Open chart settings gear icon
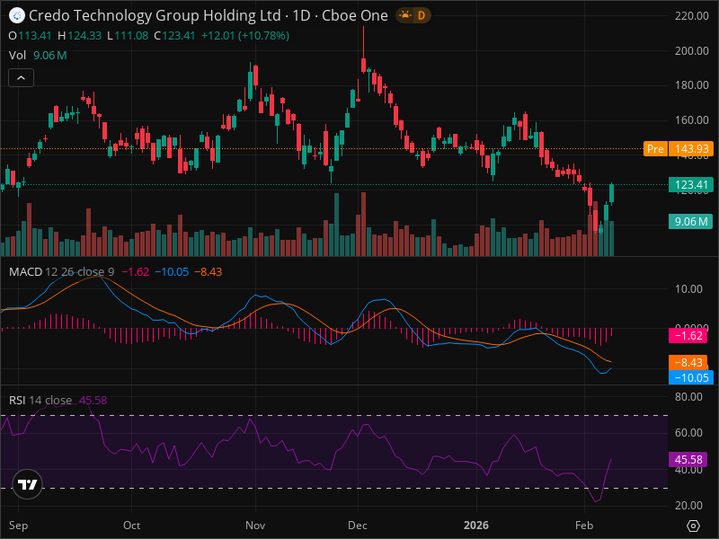Image resolution: width=719 pixels, height=539 pixels. point(693,526)
